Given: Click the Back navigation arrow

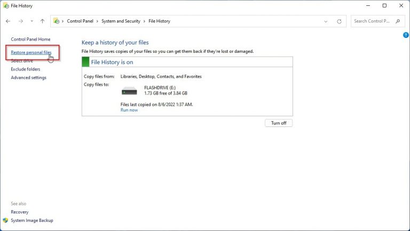Looking at the screenshot, I should (8, 21).
